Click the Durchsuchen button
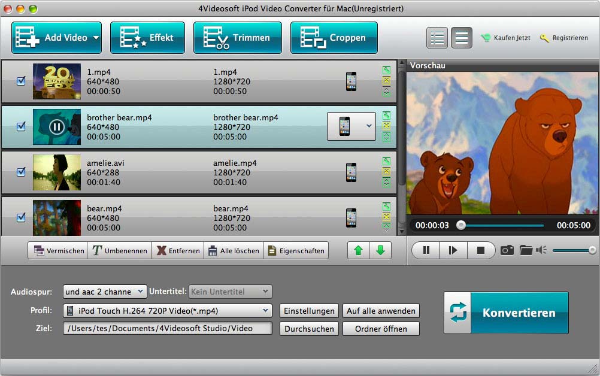Viewport: 600px width, 376px height. pos(309,329)
